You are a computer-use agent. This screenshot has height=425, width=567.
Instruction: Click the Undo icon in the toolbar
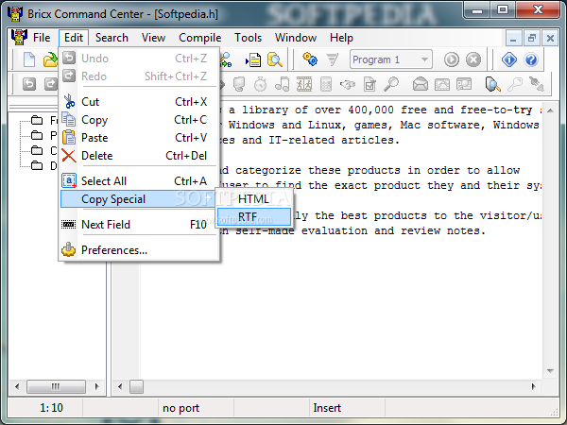pyautogui.click(x=29, y=84)
